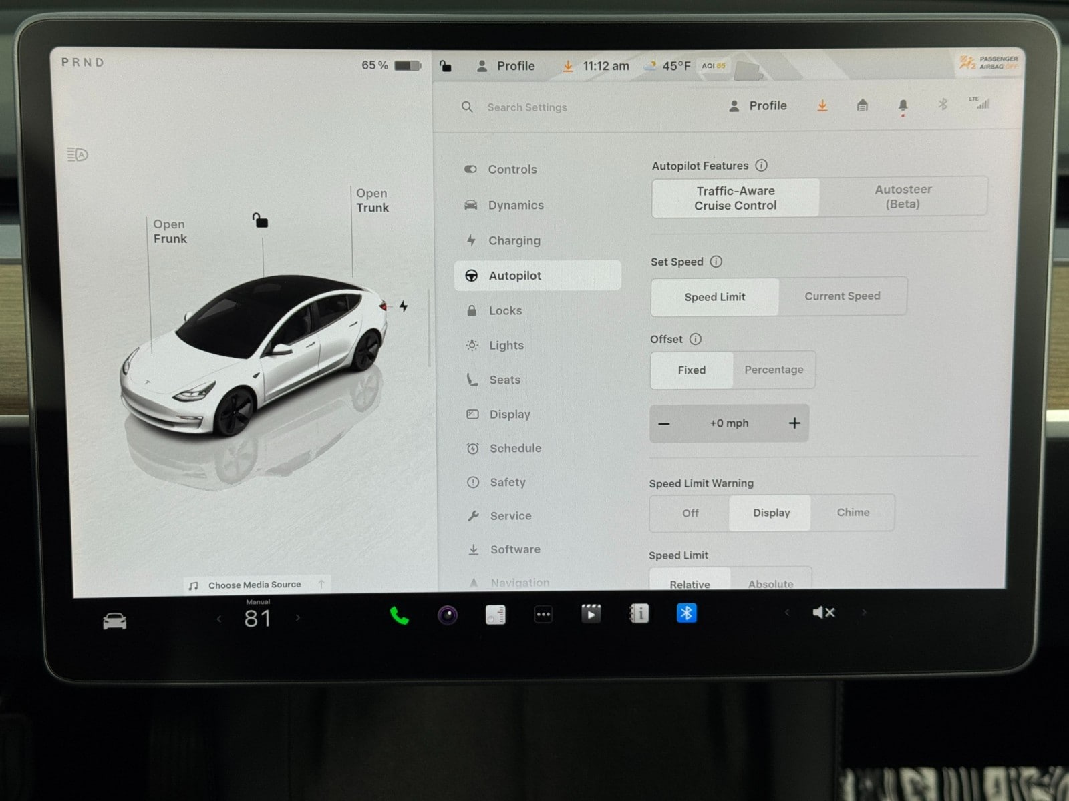Open the Theater video app icon

coord(591,614)
